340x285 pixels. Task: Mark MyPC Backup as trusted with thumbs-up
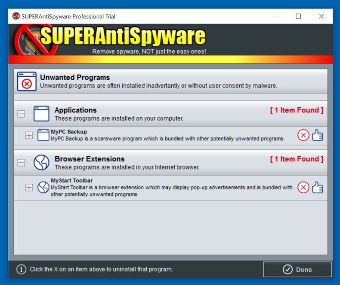(x=318, y=135)
